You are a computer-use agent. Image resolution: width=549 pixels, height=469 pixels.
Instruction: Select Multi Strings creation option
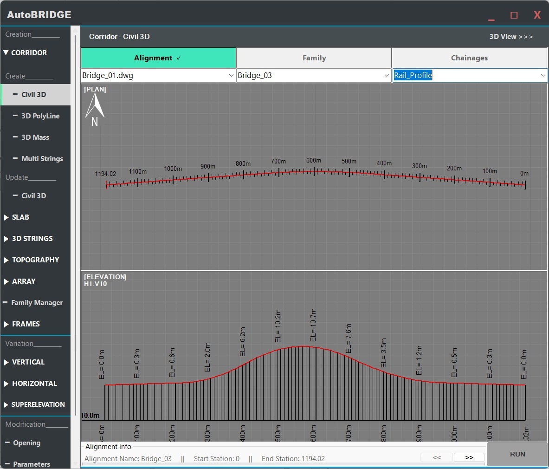(42, 159)
